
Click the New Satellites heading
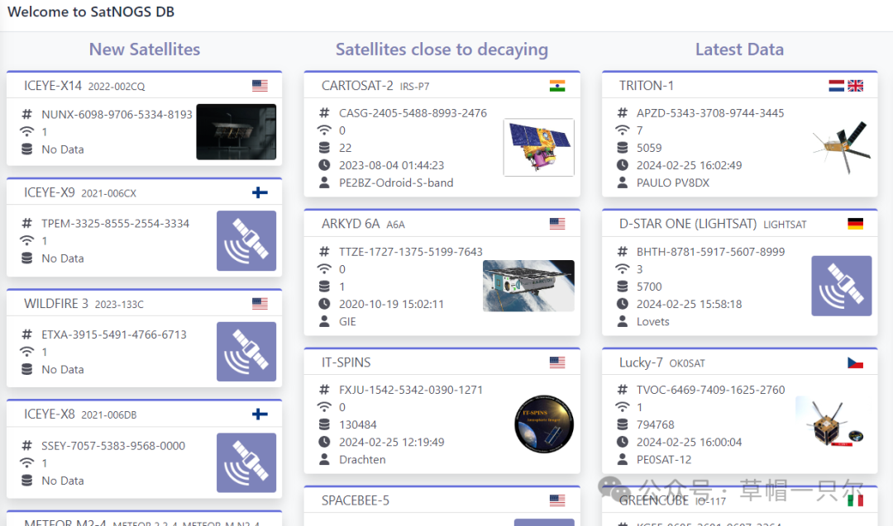pyautogui.click(x=145, y=50)
